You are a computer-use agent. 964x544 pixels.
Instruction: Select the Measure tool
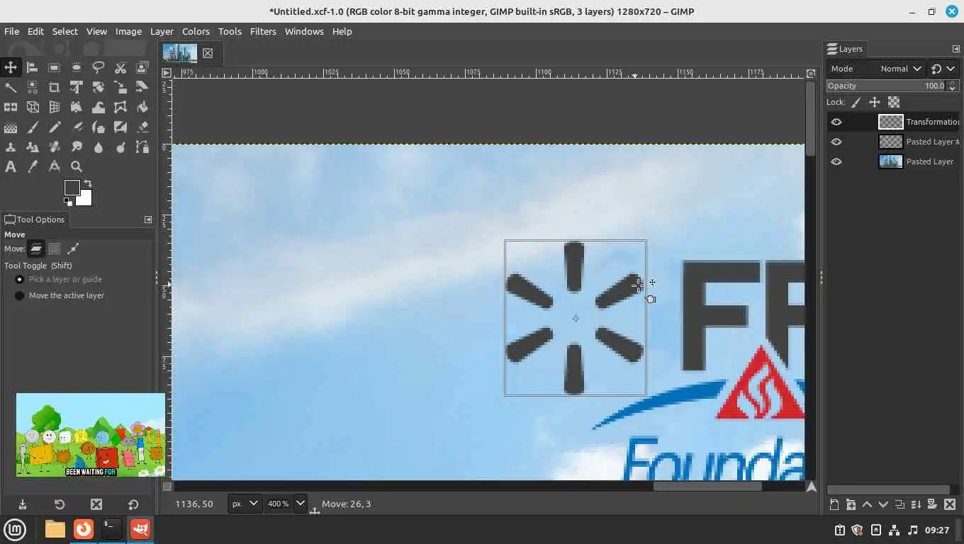click(x=54, y=167)
